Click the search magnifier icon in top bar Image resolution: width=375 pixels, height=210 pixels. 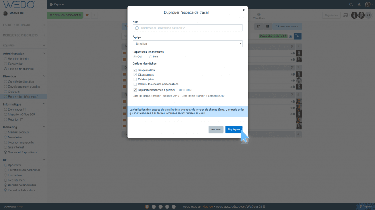tap(351, 4)
